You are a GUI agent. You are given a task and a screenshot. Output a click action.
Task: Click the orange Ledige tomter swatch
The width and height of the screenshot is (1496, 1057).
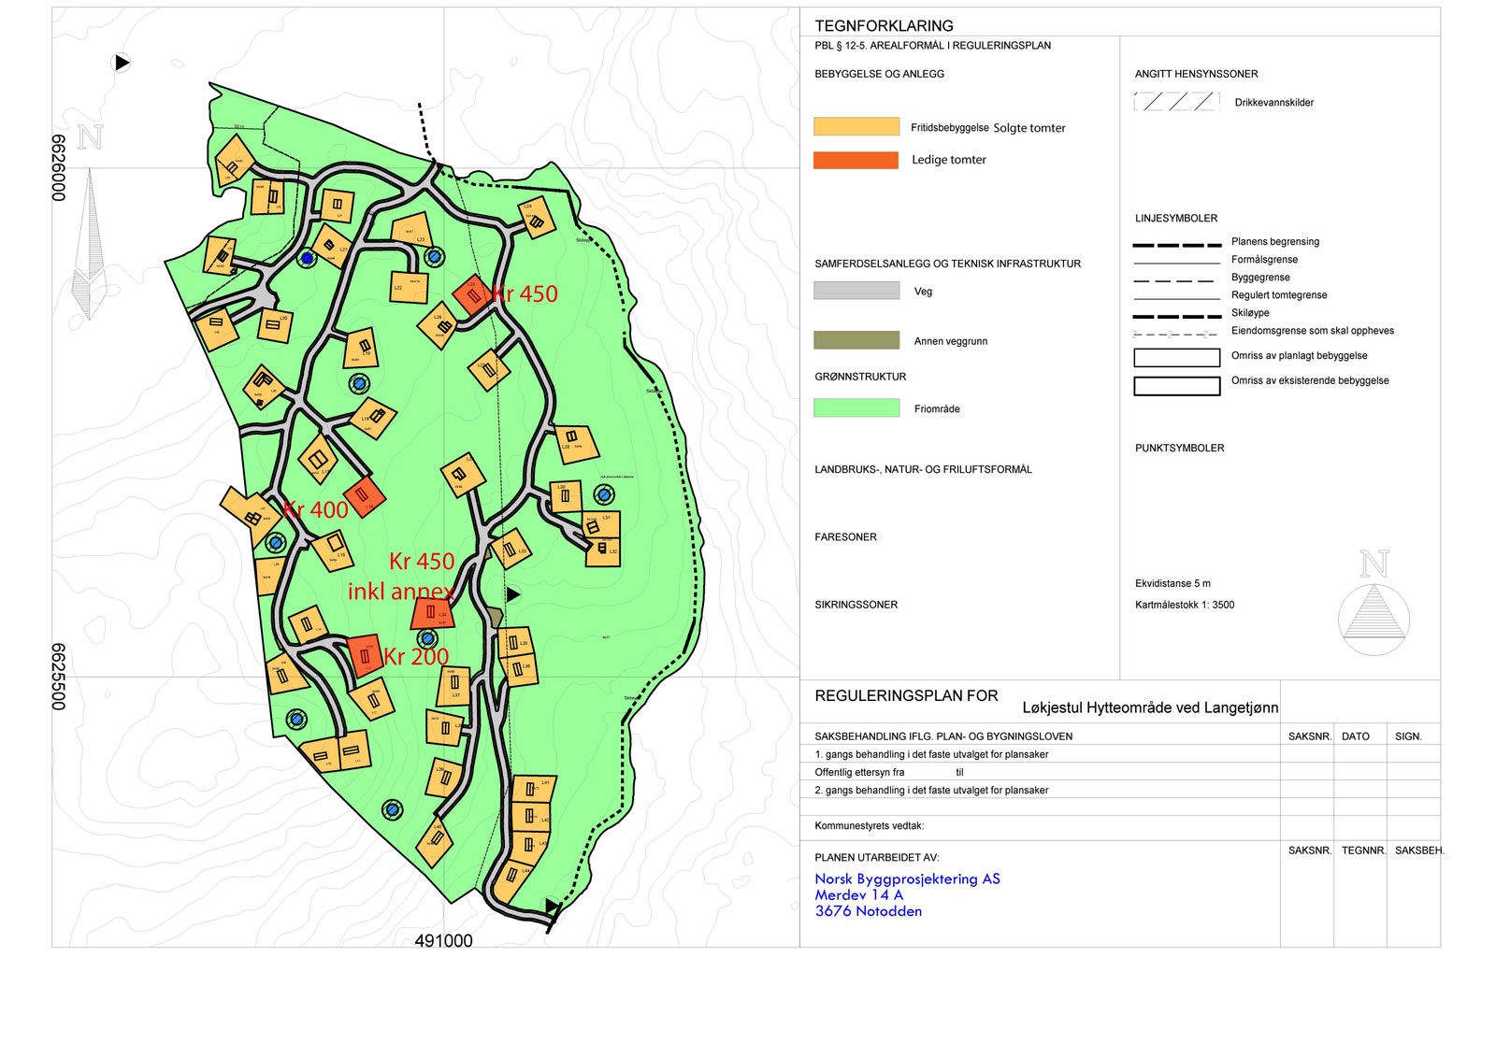click(x=856, y=160)
